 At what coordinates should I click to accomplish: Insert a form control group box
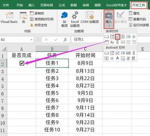[106, 42]
